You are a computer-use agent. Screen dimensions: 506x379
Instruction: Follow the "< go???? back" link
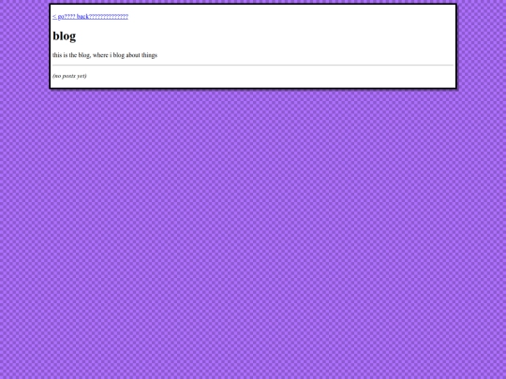pos(90,17)
